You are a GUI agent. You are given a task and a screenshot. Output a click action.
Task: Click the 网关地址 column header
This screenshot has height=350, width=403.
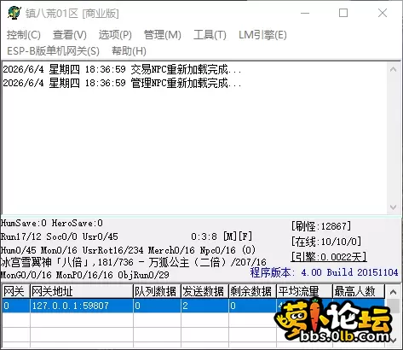[x=82, y=291]
